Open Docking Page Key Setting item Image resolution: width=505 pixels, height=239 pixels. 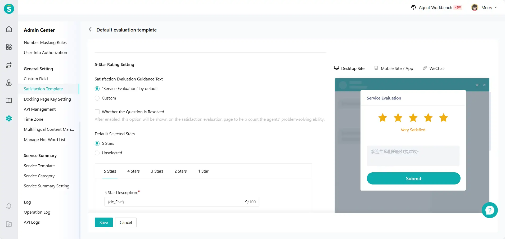click(x=47, y=99)
